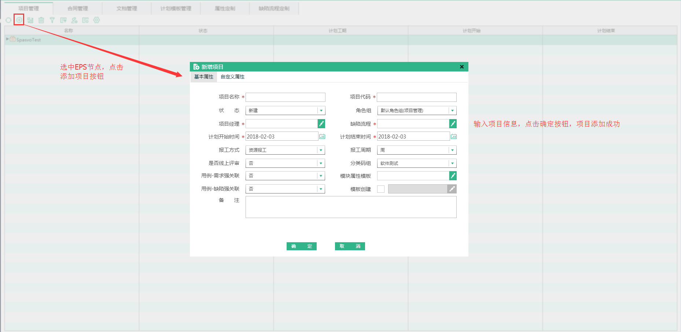
Task: Switch to the 自定义属性 tab
Action: pos(232,77)
